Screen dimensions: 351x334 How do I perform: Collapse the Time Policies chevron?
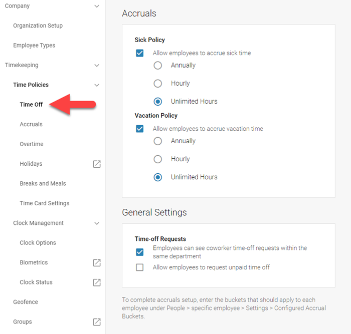click(x=97, y=85)
